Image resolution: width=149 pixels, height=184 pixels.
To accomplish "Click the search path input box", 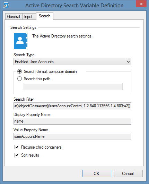I will pos(73,86).
